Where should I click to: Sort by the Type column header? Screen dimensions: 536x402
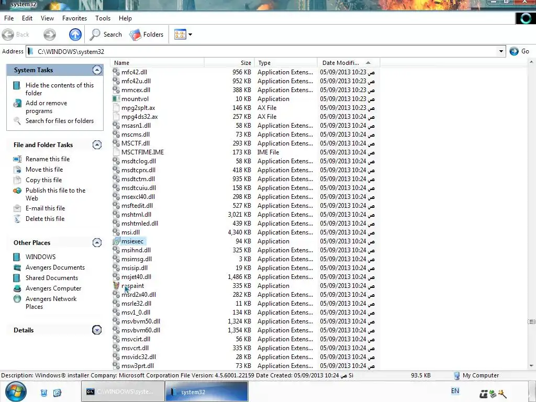click(x=286, y=63)
